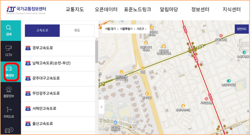Switch to the 고속도로 tab
Image resolution: width=251 pixels, height=135 pixels.
(x=42, y=31)
